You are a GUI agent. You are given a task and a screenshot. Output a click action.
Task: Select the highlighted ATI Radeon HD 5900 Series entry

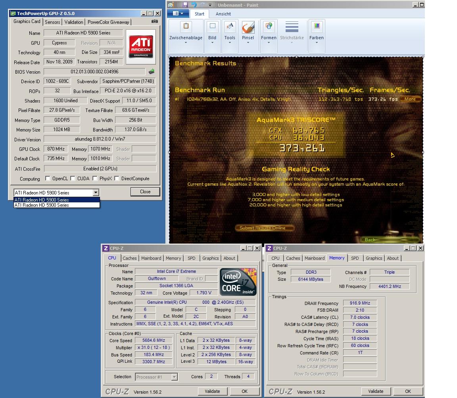[x=57, y=200]
